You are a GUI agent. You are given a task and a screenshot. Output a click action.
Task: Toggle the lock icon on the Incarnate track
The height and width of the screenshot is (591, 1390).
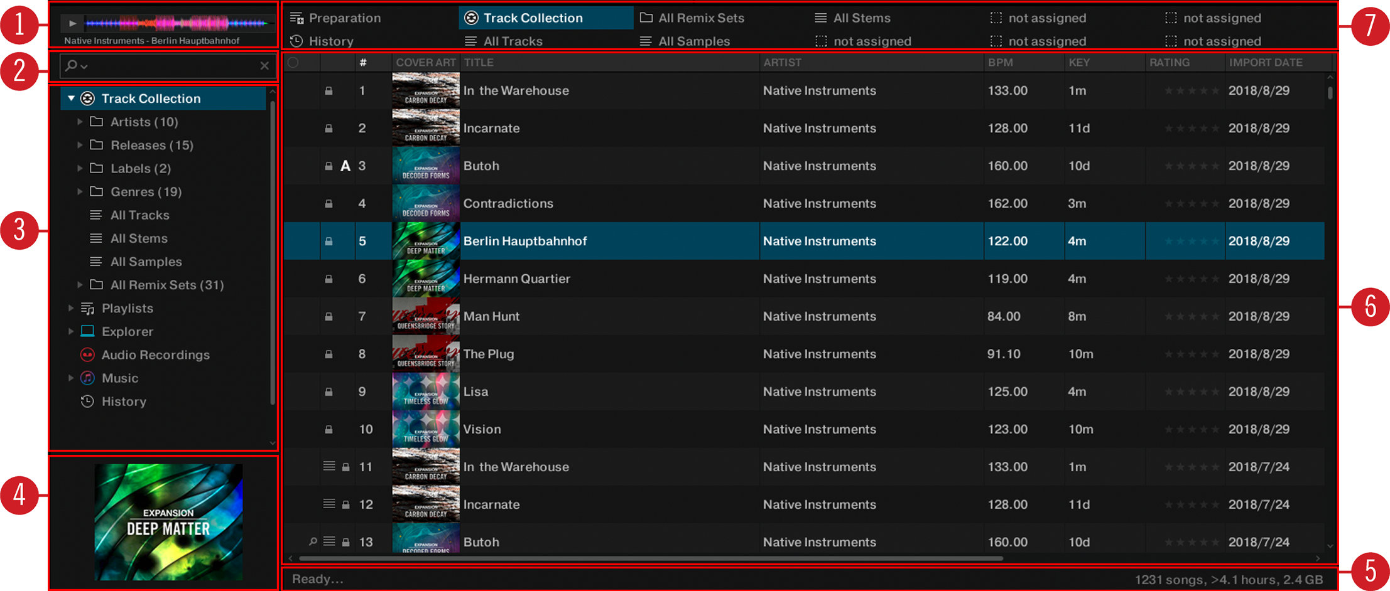pyautogui.click(x=328, y=128)
